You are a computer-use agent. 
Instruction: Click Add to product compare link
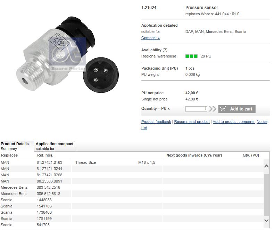[x=234, y=122]
